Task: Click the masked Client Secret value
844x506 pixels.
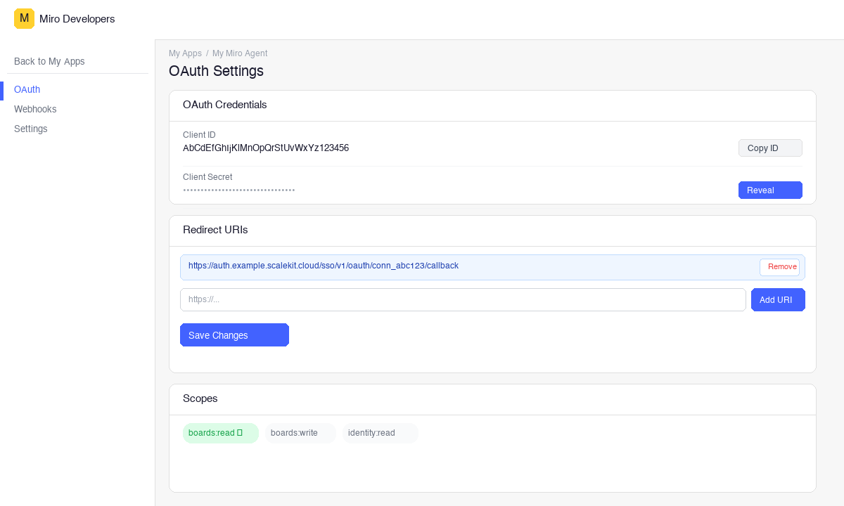Action: point(238,190)
